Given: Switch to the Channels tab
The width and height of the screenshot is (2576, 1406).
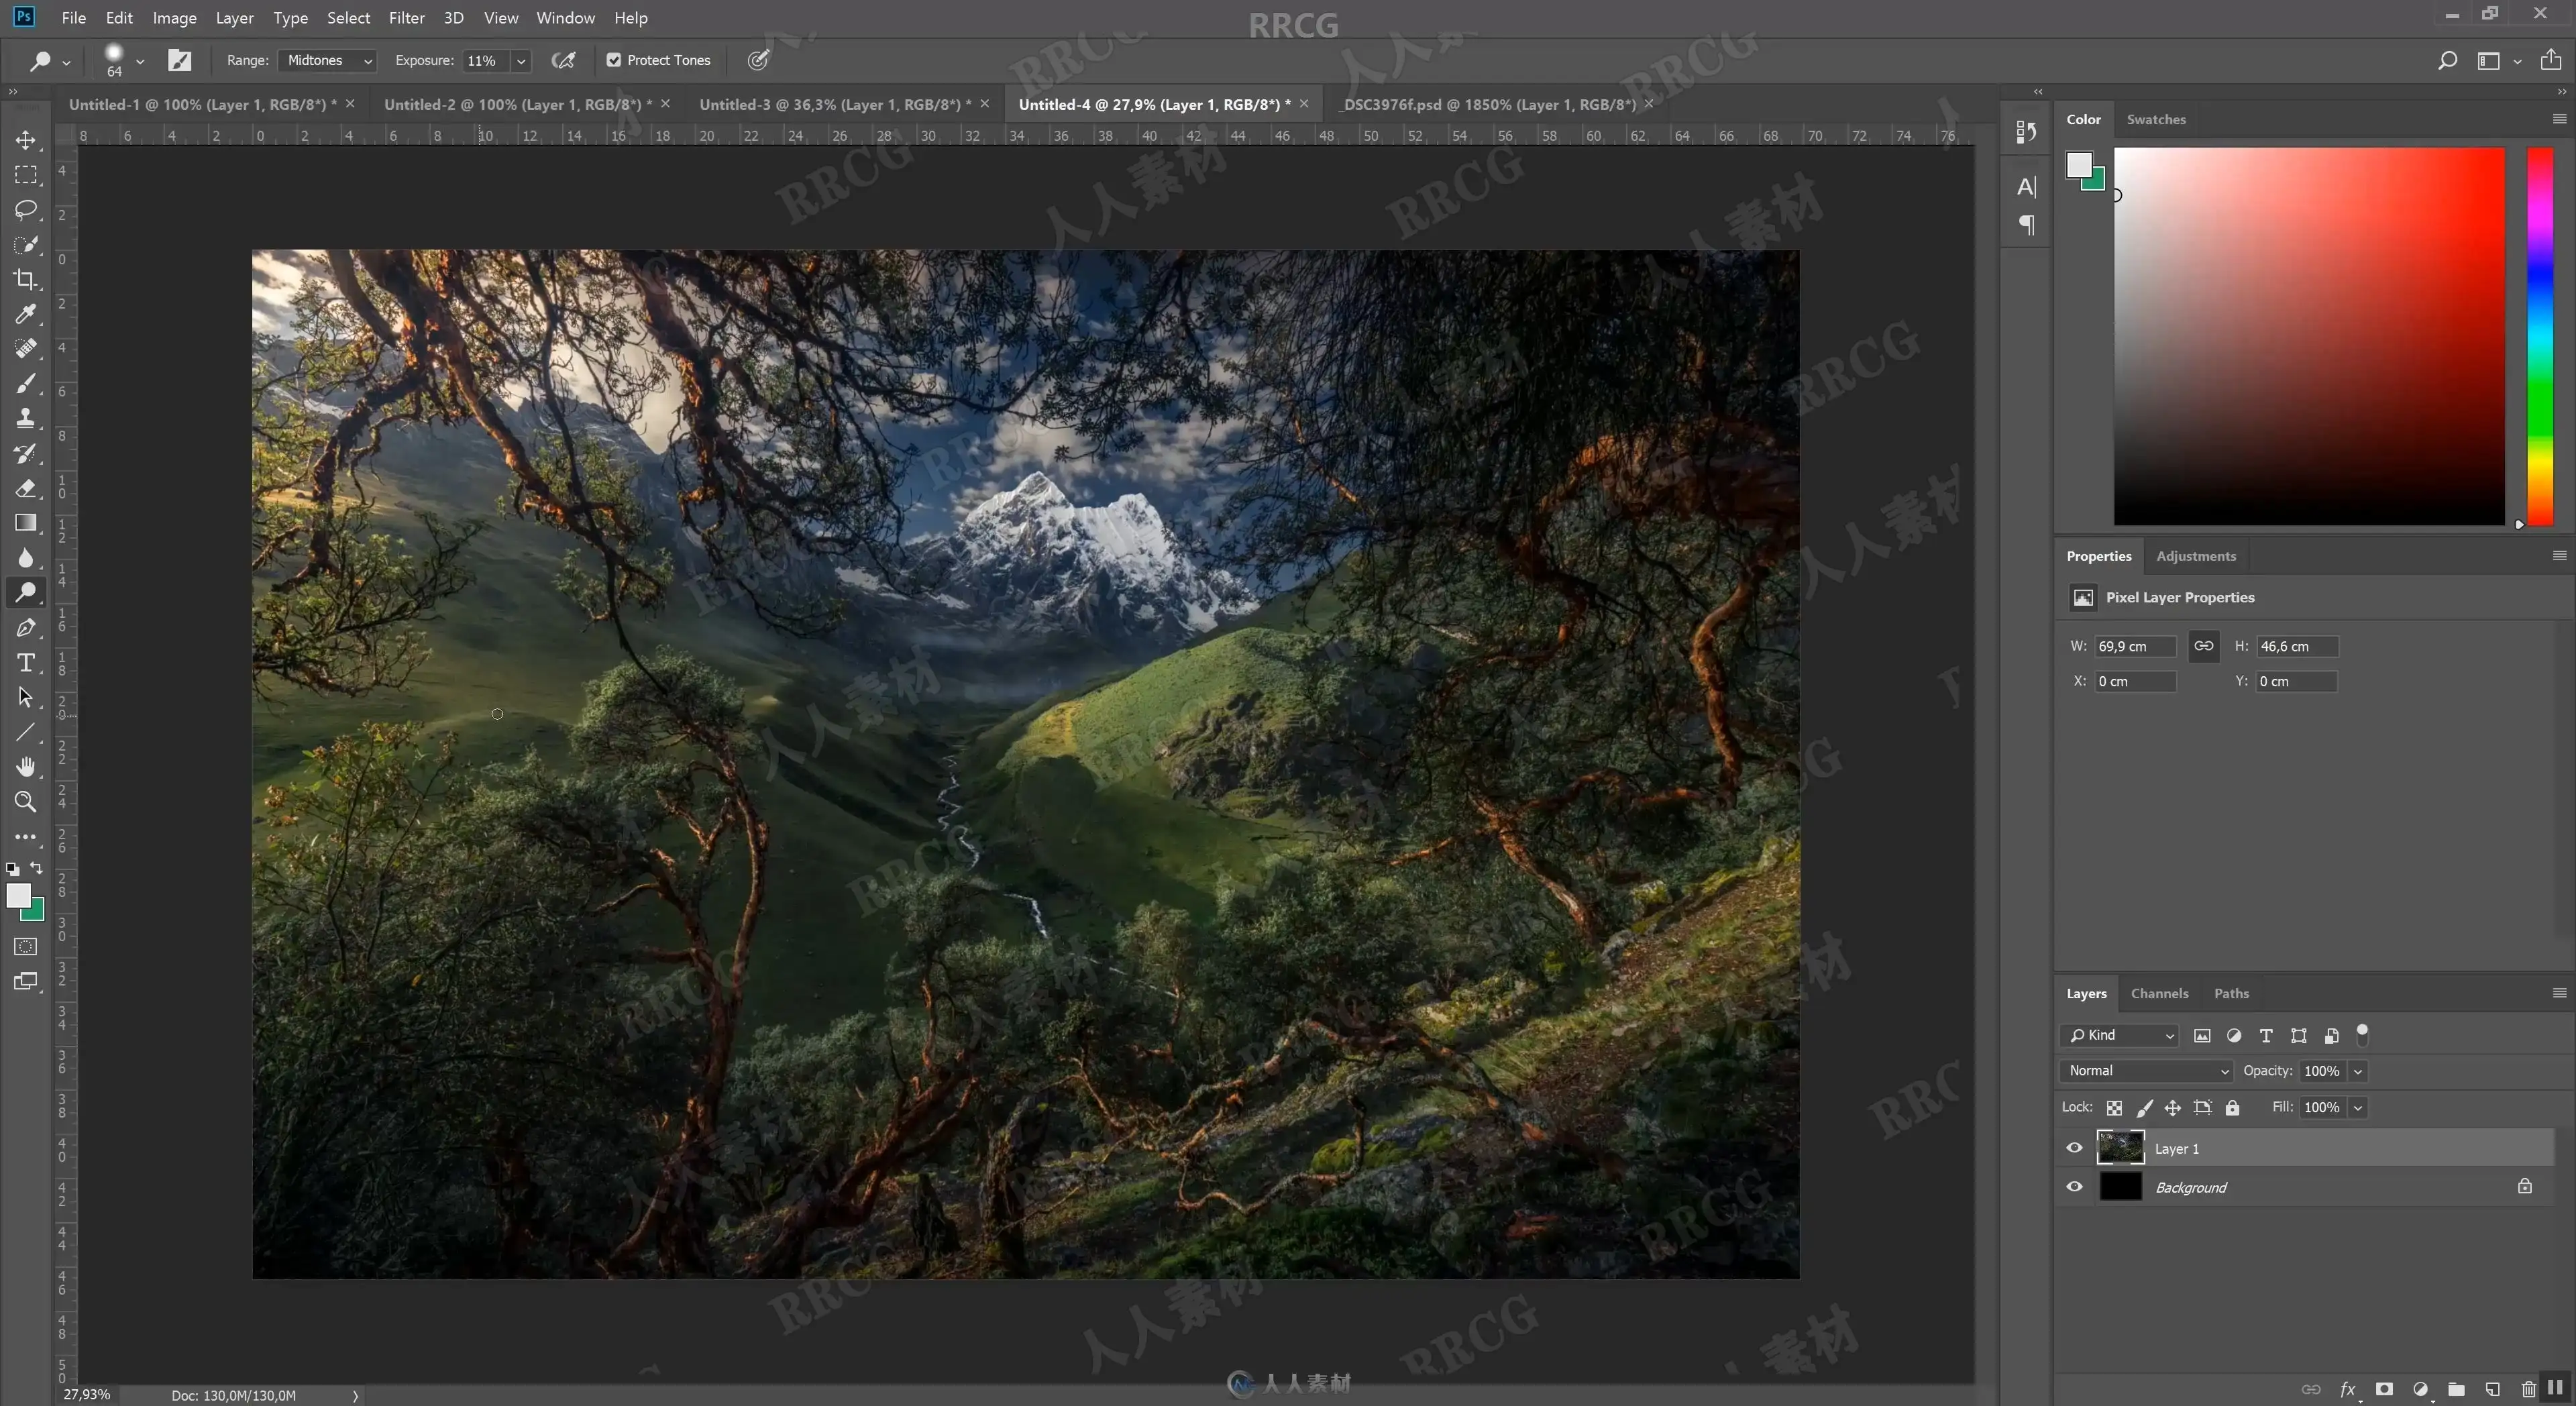Looking at the screenshot, I should [2159, 993].
